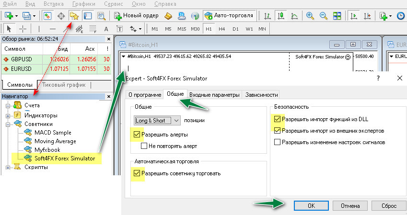
Task: Open the Графики menu
Action: 83,4
